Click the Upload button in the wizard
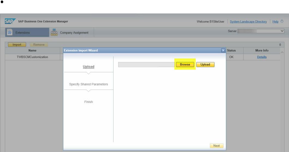This screenshot has width=289, height=152. pos(205,64)
